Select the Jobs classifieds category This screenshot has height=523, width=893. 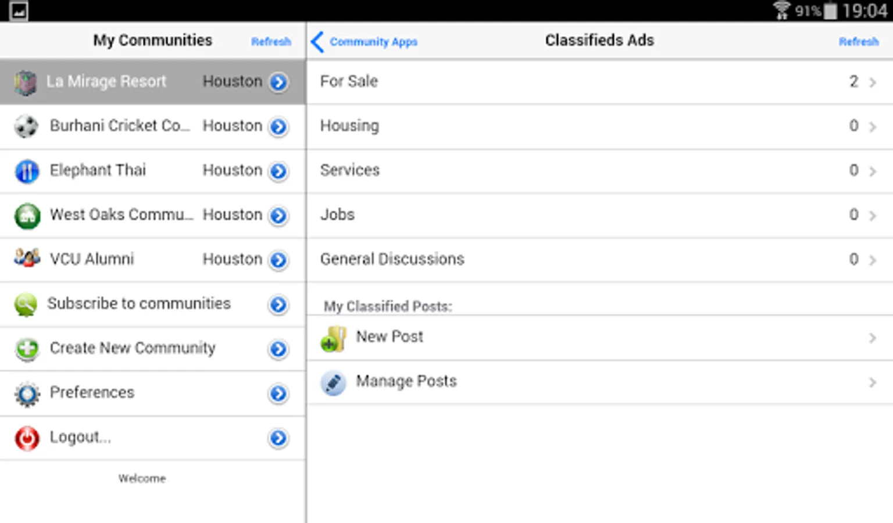click(x=338, y=215)
